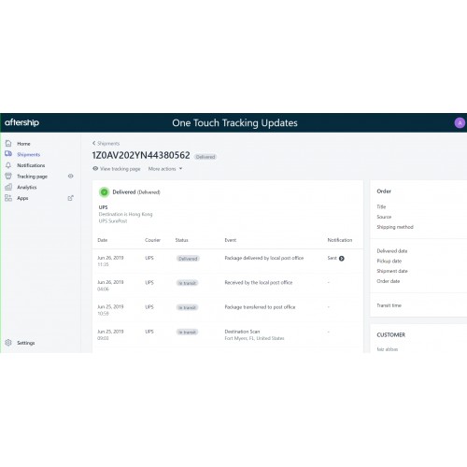Click In transit badge for Received by post office

coord(187,283)
